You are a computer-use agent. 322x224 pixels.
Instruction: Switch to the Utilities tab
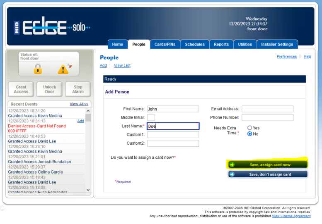(x=245, y=45)
